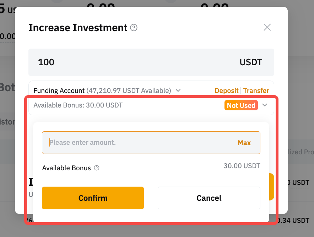Click the partially hidden History tab behind dialog
The width and height of the screenshot is (314, 237).
[x=7, y=122]
